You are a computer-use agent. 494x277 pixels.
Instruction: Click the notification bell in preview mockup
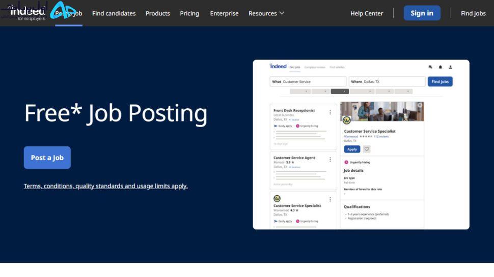point(441,67)
